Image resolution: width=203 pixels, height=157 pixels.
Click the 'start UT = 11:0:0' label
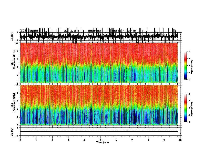pos(124,31)
